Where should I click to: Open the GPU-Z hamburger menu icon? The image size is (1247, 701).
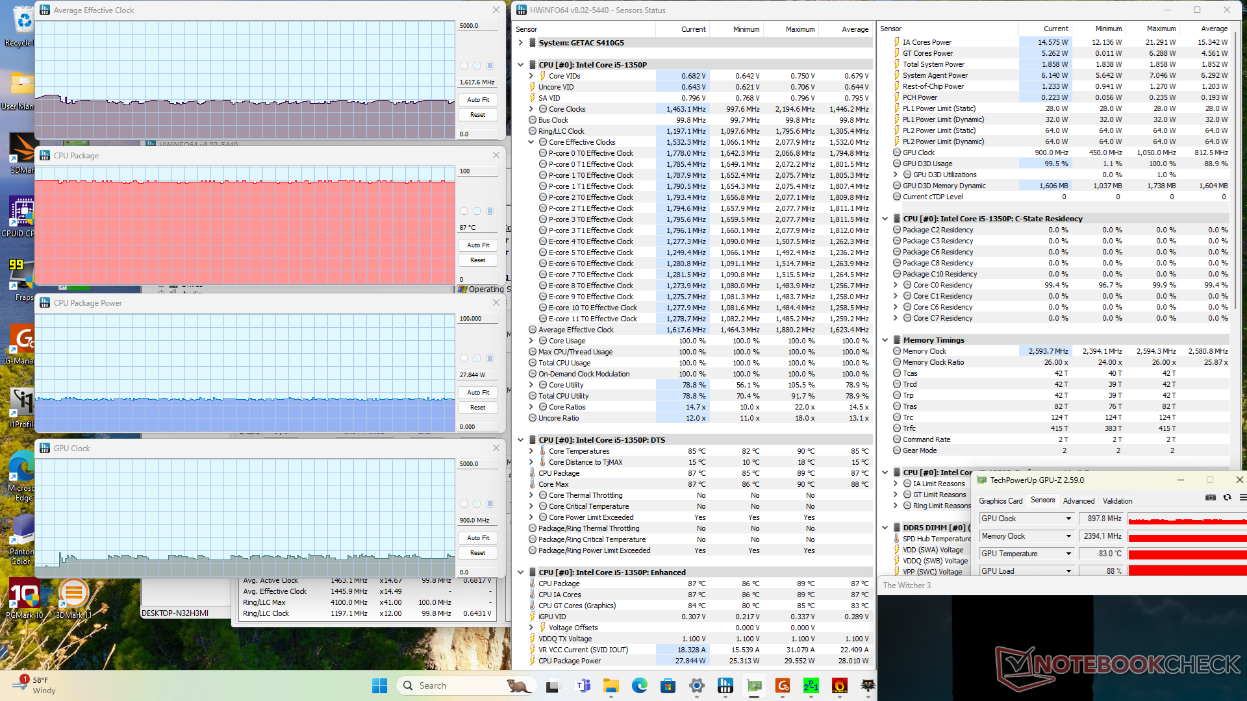click(x=1242, y=498)
